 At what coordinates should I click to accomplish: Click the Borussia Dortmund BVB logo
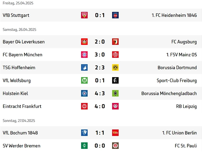coord(115,68)
